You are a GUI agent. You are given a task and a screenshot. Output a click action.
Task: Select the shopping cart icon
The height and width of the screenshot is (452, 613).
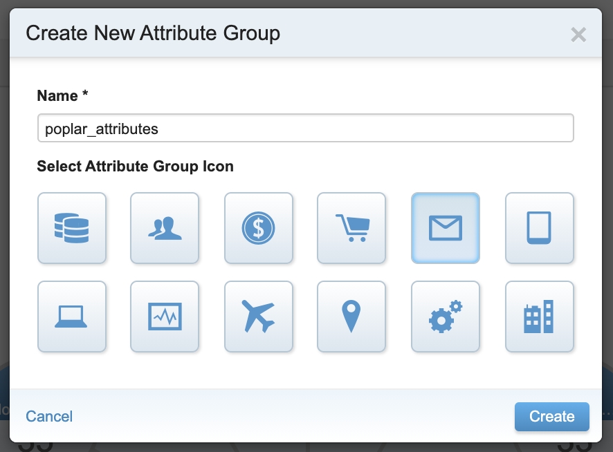coord(351,228)
